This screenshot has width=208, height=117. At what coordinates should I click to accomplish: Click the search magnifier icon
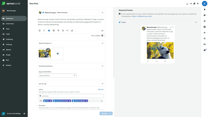coord(205,38)
